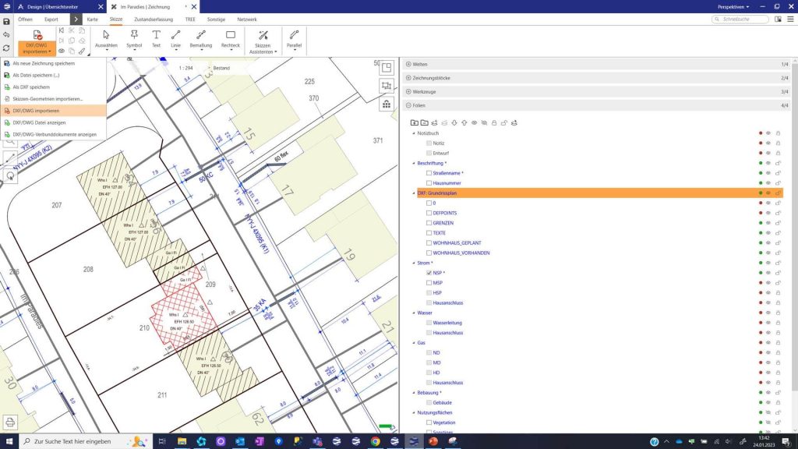Click the print icon on map
Image resolution: width=798 pixels, height=449 pixels.
pos(10,422)
